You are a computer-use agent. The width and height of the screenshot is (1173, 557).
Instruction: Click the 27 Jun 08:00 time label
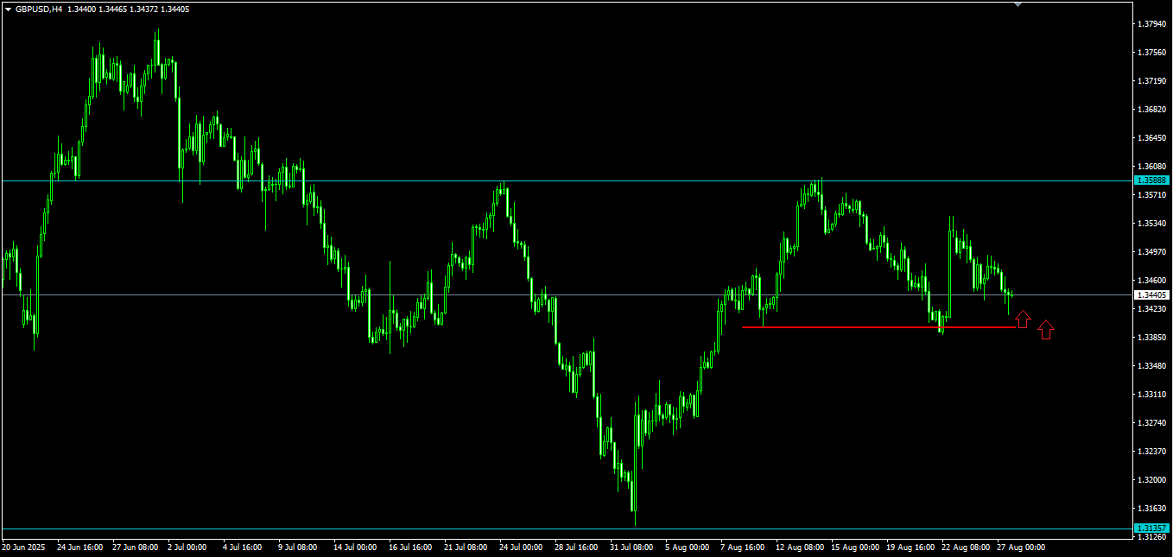coord(136,548)
